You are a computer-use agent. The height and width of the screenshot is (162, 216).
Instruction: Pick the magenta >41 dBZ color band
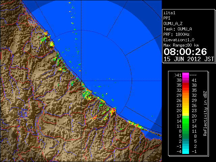tap(186, 75)
